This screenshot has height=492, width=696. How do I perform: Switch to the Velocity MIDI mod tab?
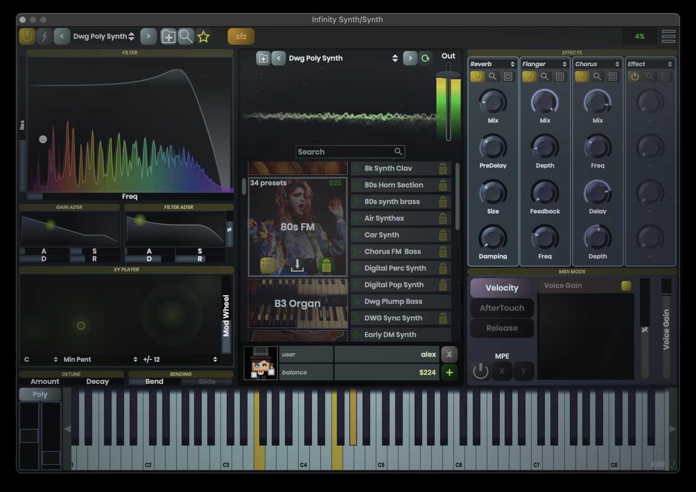[x=502, y=288]
